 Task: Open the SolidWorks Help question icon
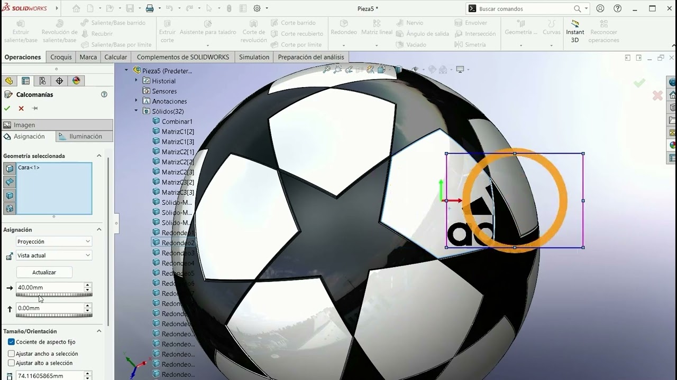point(617,8)
